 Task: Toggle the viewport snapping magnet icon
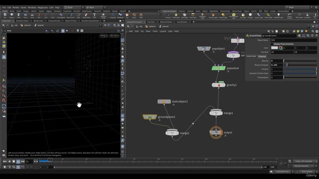point(4,100)
